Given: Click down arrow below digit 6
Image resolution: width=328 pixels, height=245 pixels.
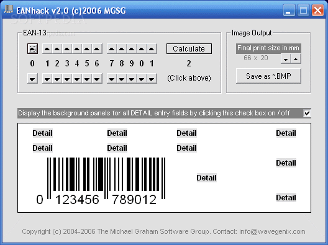Looking at the screenshot, I should [x=97, y=79].
